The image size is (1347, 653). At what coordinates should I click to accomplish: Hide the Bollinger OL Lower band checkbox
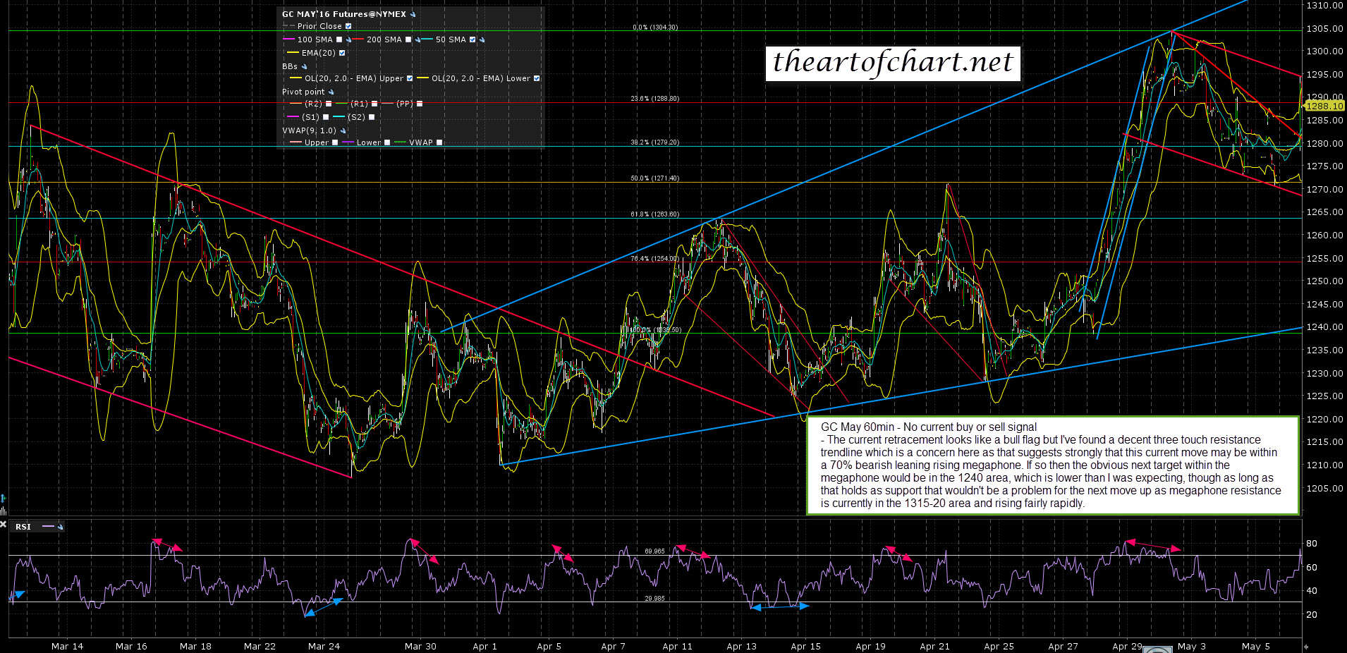tap(537, 79)
